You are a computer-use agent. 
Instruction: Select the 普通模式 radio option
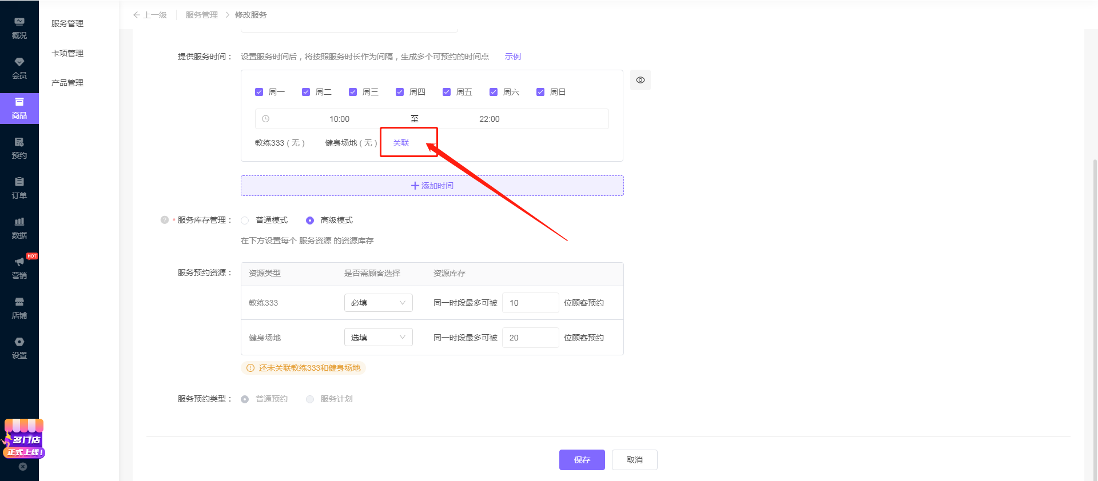coord(245,221)
